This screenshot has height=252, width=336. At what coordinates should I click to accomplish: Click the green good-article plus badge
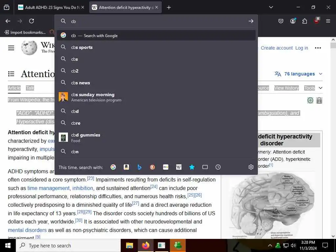[310, 100]
